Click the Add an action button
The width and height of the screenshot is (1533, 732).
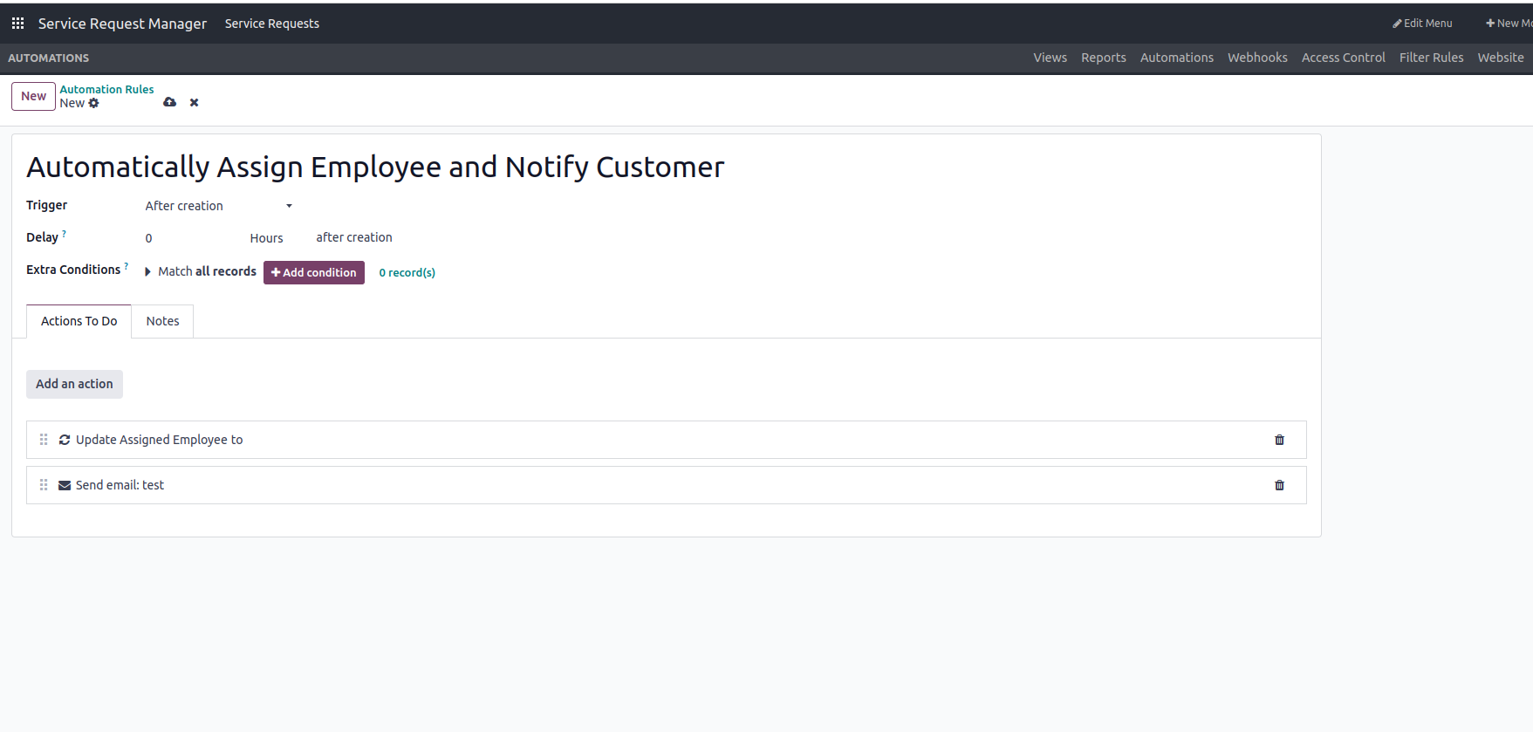click(74, 384)
